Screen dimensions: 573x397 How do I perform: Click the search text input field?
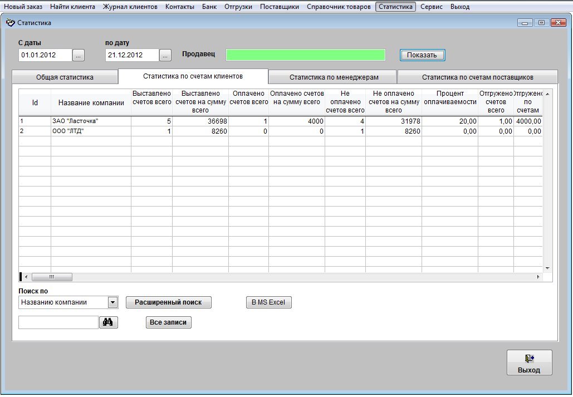pyautogui.click(x=58, y=322)
